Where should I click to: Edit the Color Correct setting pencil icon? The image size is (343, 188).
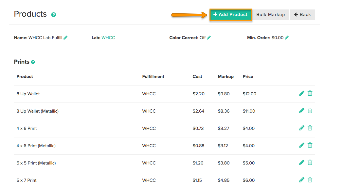209,38
